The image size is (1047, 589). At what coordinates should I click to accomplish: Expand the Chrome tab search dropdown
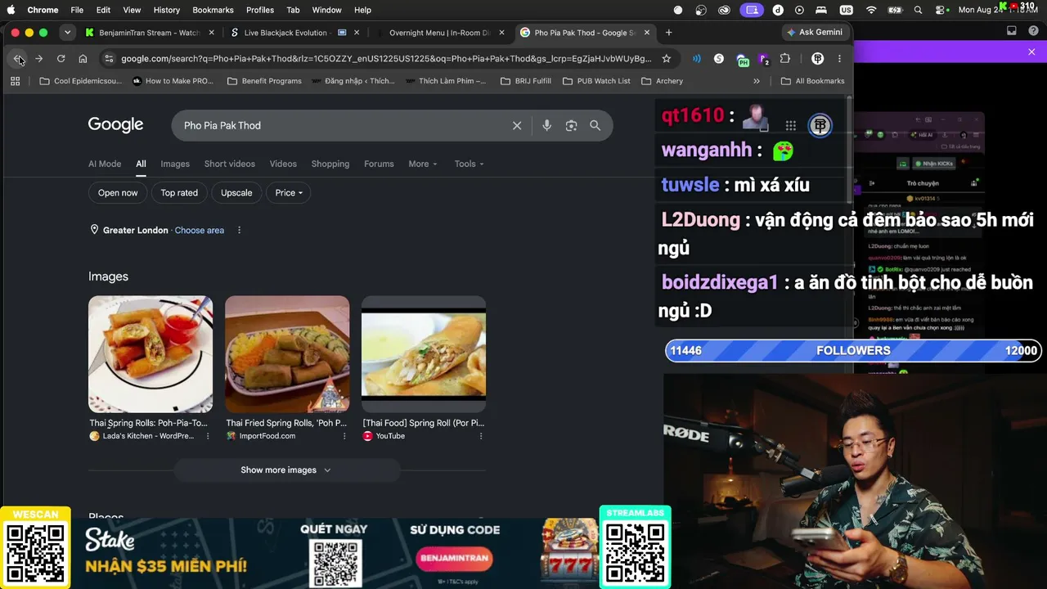point(67,33)
